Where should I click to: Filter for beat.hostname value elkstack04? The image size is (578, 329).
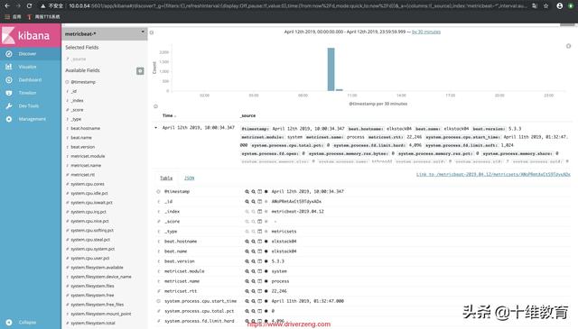pos(247,242)
